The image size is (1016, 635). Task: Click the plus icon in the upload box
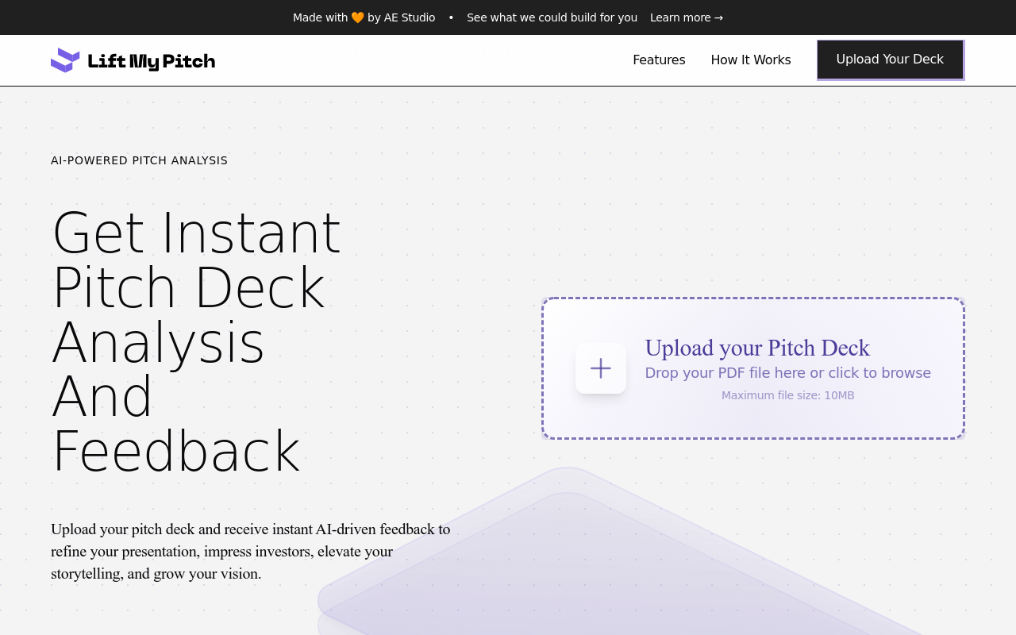click(601, 368)
